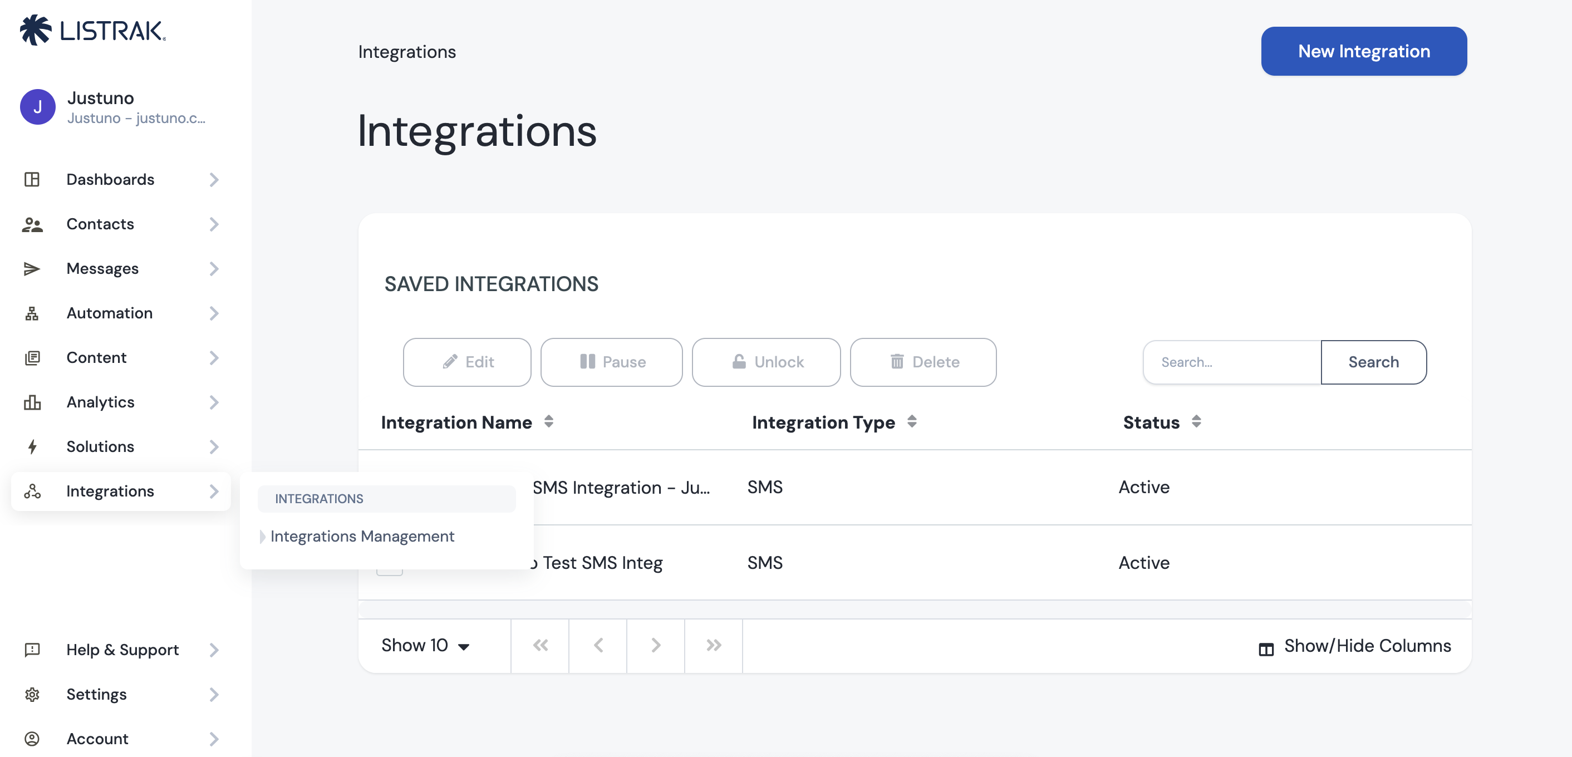Viewport: 1572px width, 757px height.
Task: Sort by Integration Type column
Action: (911, 421)
